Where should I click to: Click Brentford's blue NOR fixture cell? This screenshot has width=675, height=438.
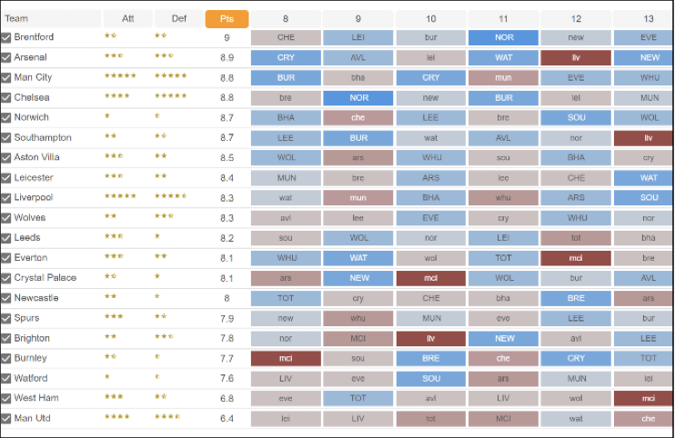coord(504,37)
